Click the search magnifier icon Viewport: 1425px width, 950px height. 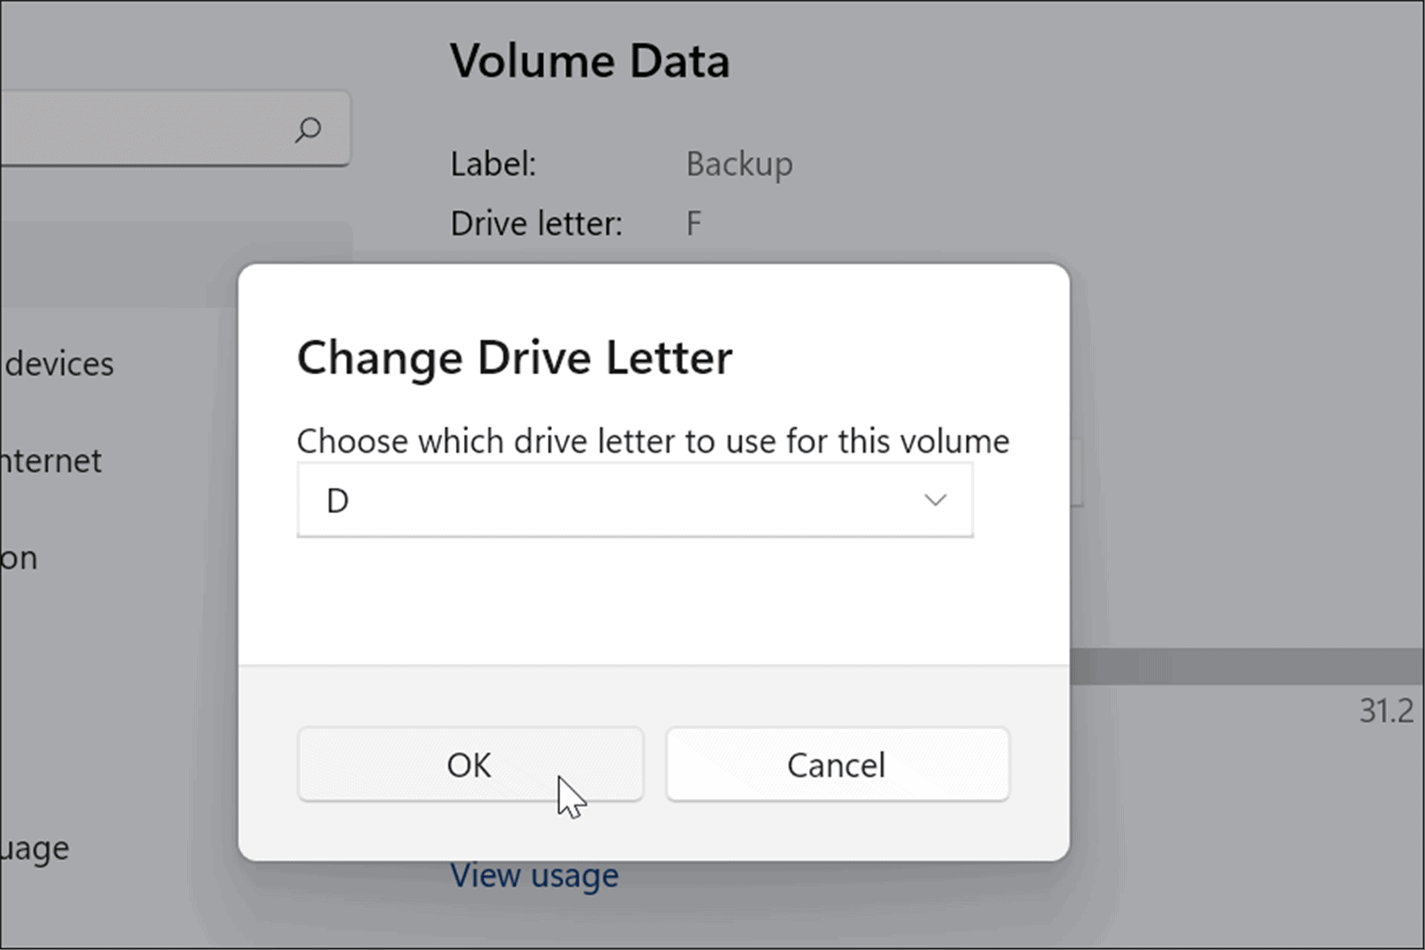click(307, 130)
